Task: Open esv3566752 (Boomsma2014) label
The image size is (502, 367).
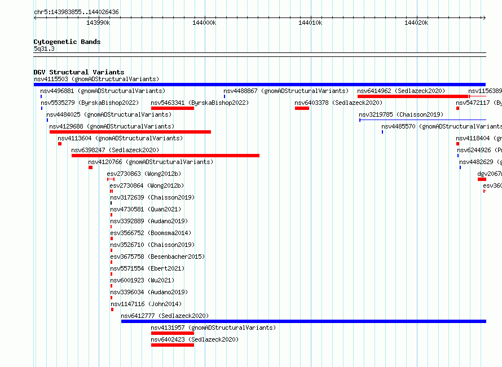Action: tap(151, 233)
